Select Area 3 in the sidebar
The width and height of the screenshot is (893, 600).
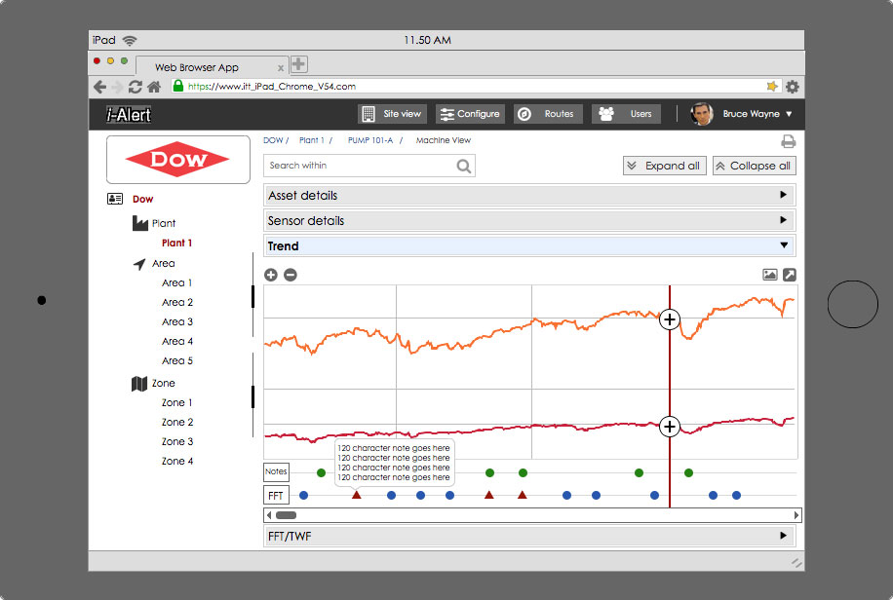click(177, 321)
